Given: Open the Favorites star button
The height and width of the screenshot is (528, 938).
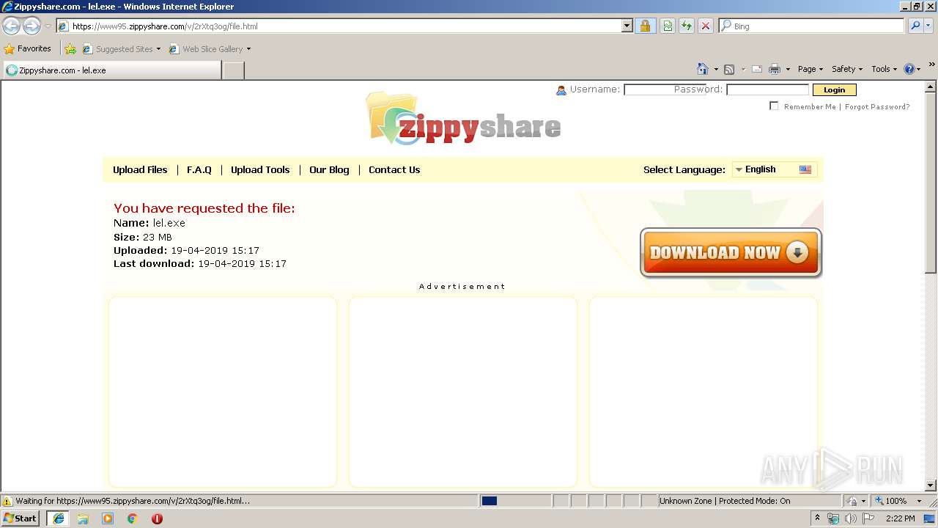Looking at the screenshot, I should [28, 49].
